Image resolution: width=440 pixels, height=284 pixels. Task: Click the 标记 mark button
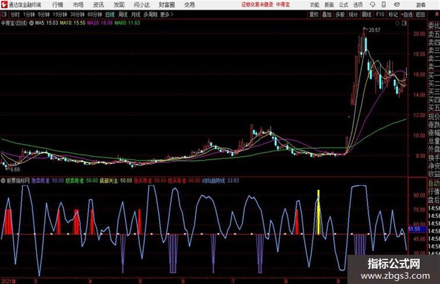pyautogui.click(x=393, y=14)
